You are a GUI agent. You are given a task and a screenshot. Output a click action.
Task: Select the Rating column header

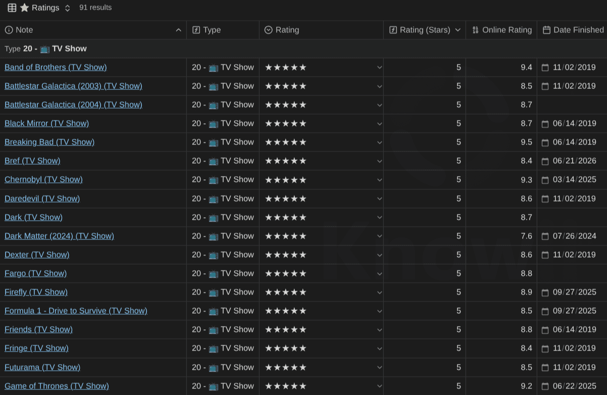(x=321, y=30)
